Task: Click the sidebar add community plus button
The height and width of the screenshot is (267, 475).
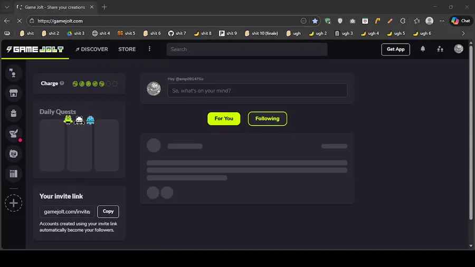Action: click(x=13, y=203)
